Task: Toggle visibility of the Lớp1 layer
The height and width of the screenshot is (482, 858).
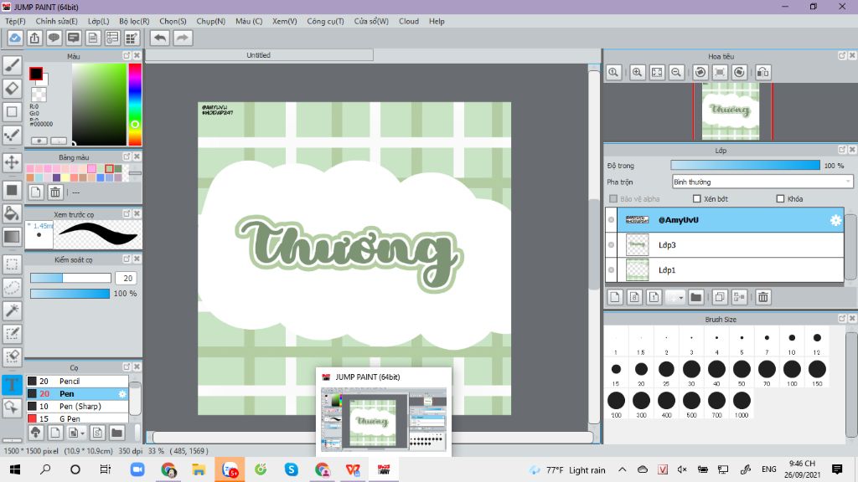Action: (x=611, y=270)
